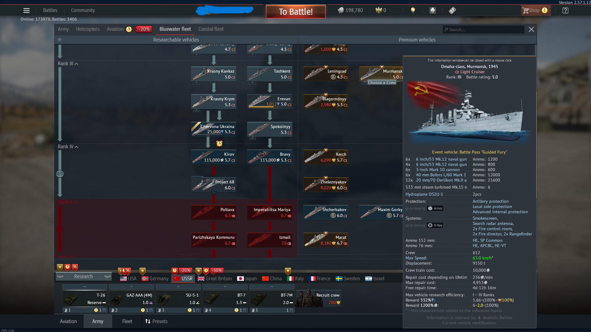Select the SU-5-1 crew slot
Image resolution: width=591 pixels, height=332 pixels.
pyautogui.click(x=178, y=298)
